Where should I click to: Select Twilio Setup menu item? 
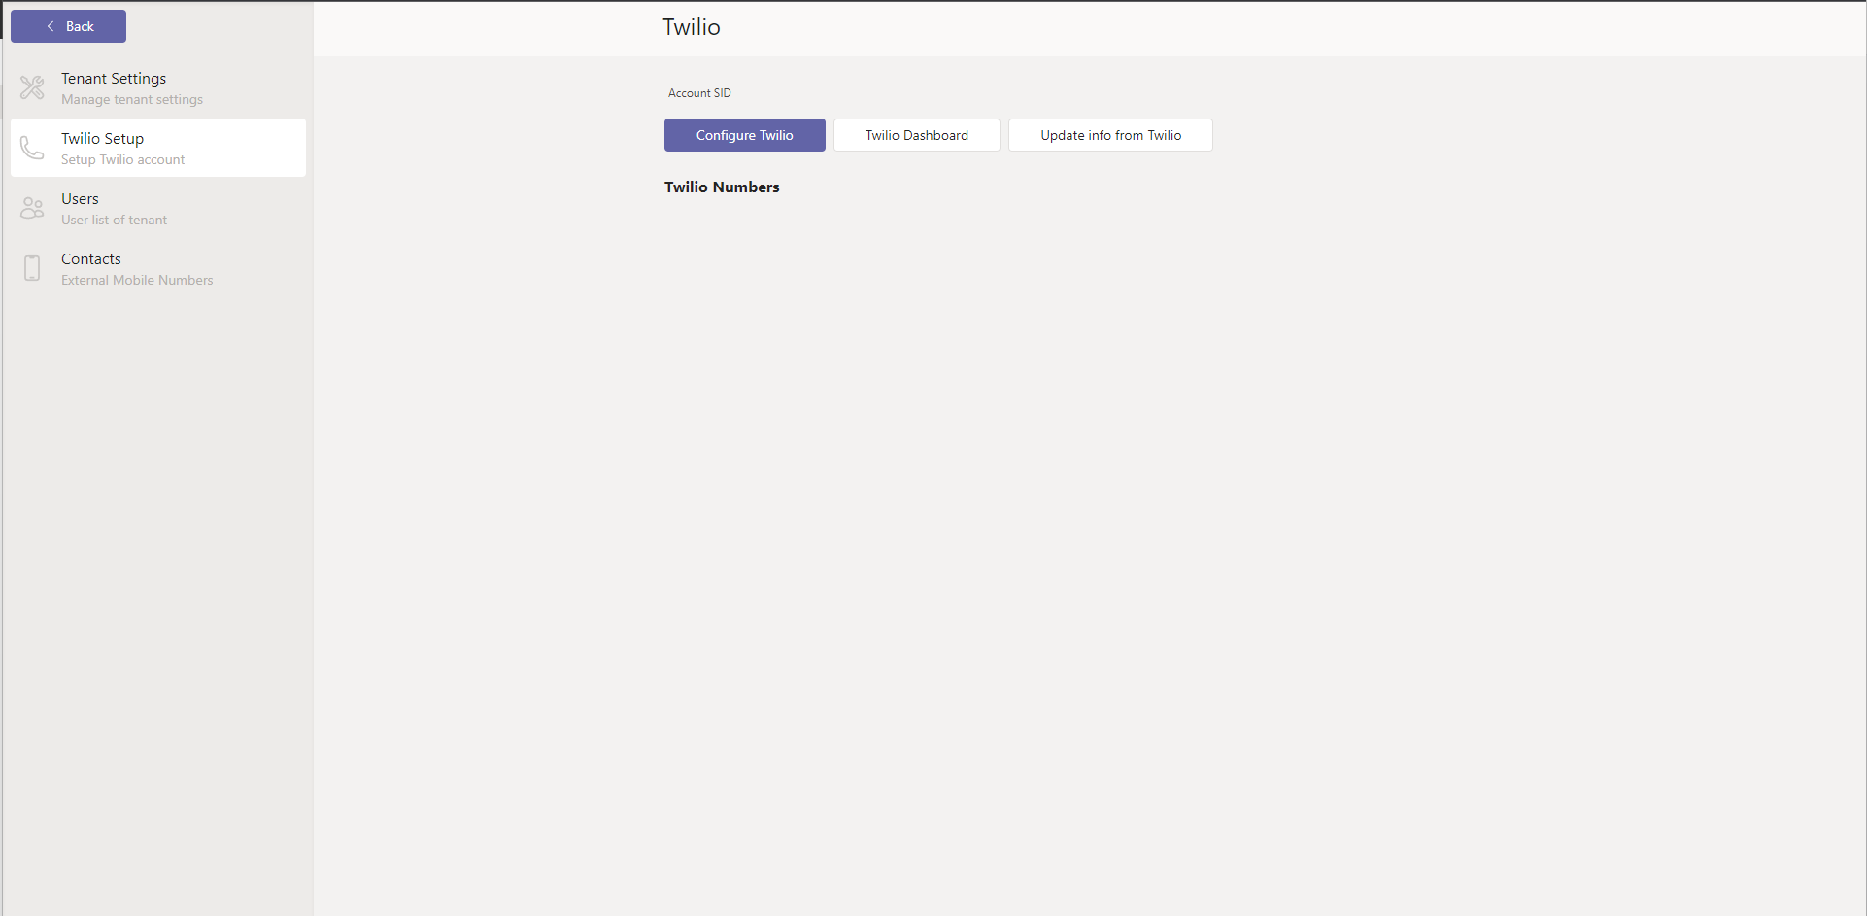coord(158,148)
